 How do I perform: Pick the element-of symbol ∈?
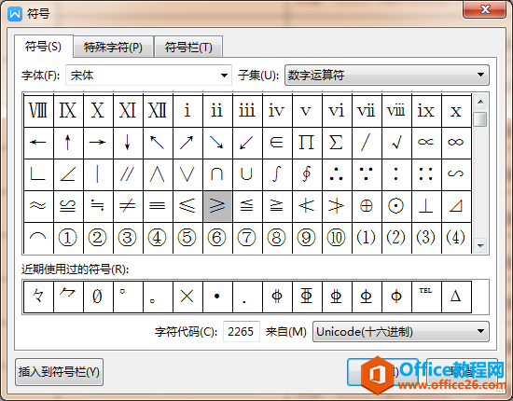click(277, 143)
